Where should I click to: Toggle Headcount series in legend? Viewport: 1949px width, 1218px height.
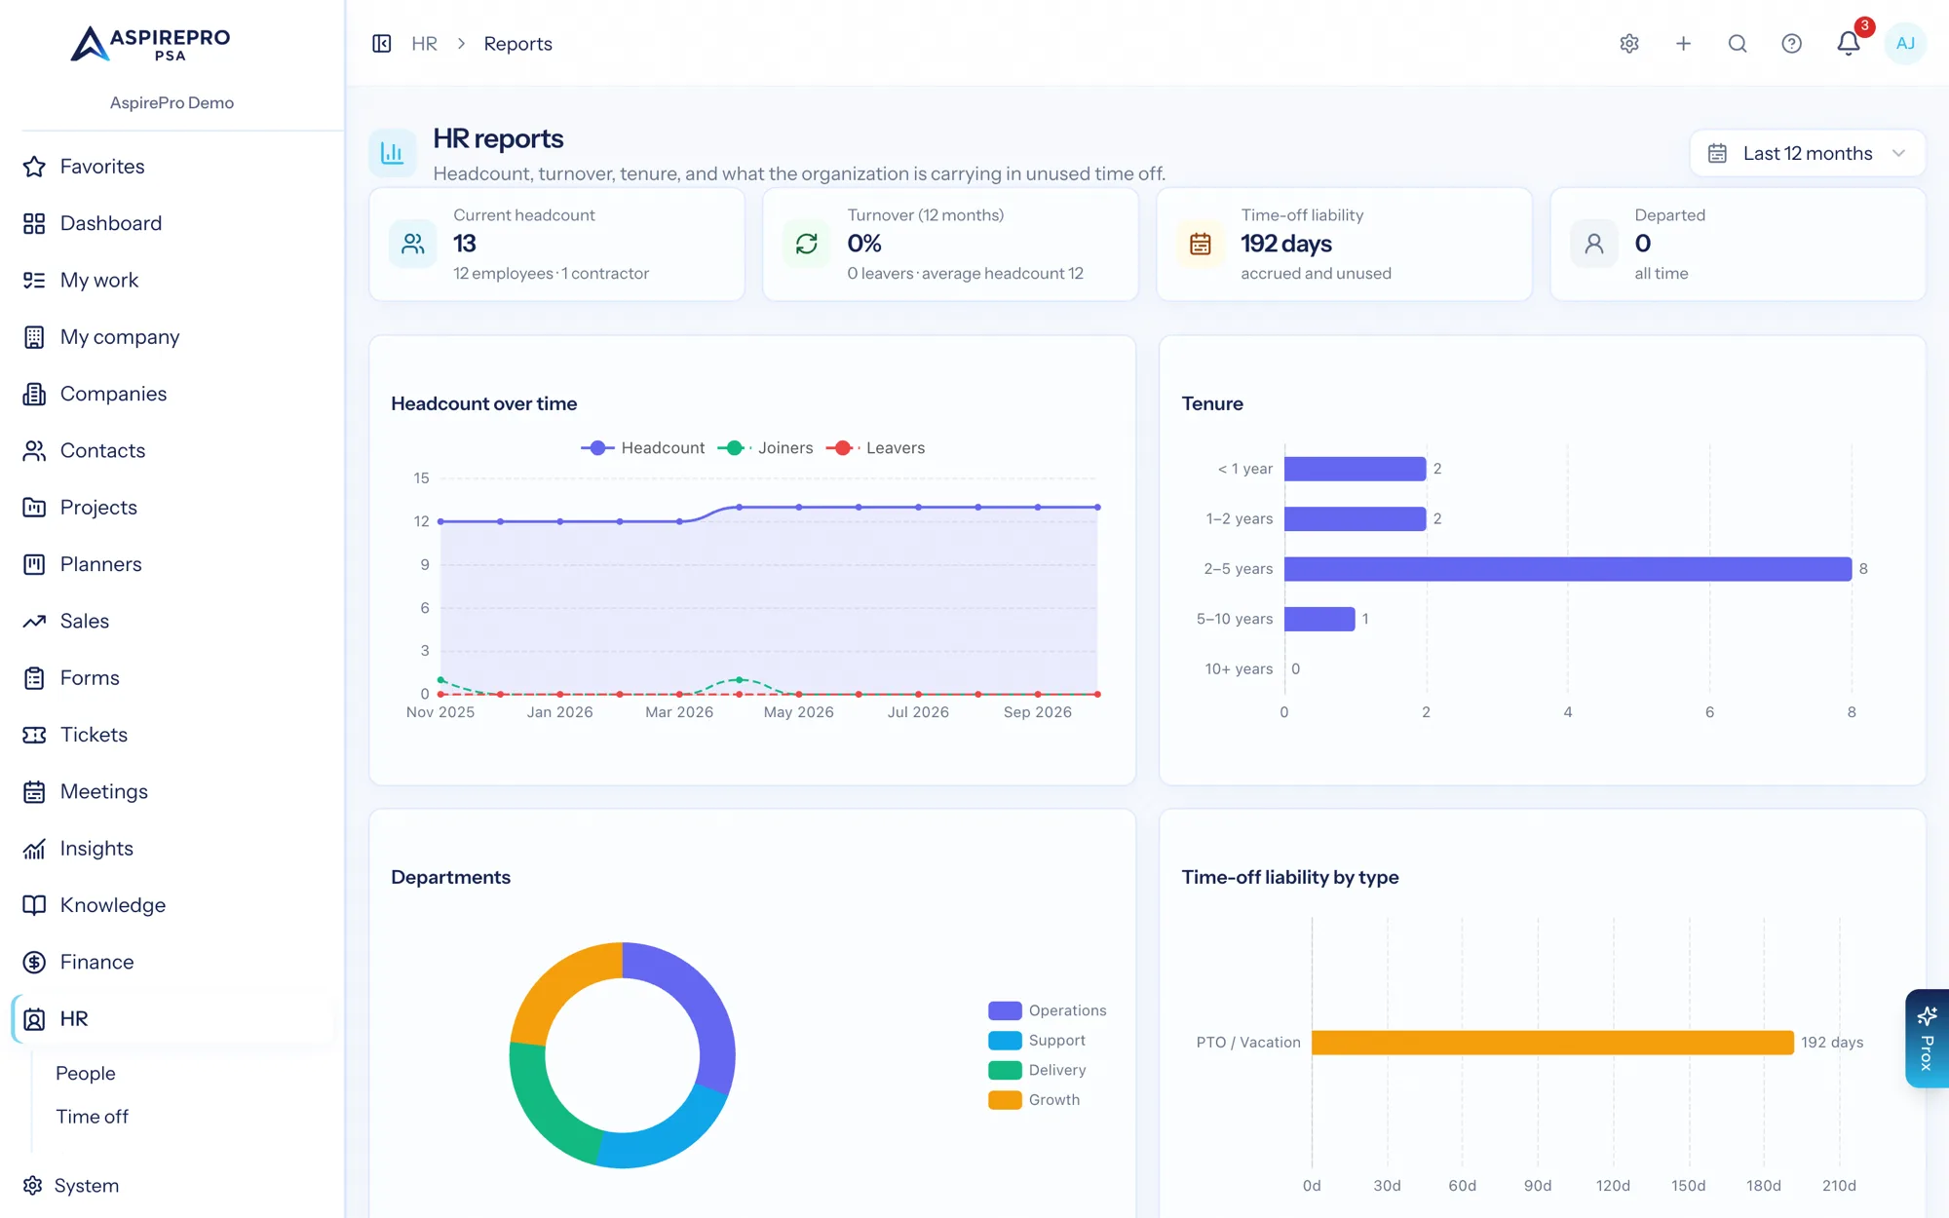[x=643, y=448]
